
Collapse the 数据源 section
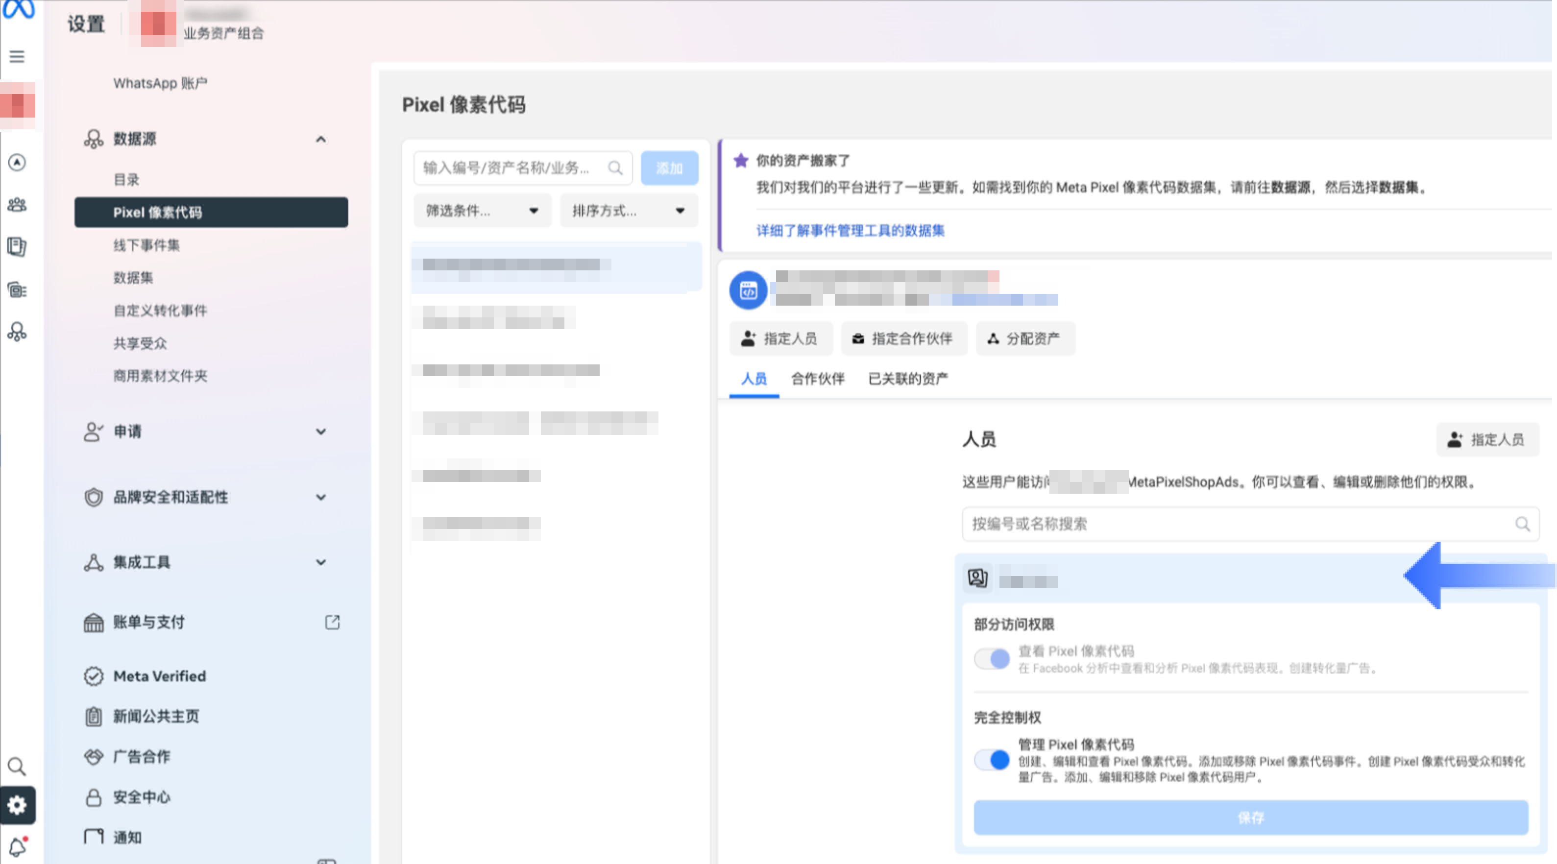321,140
